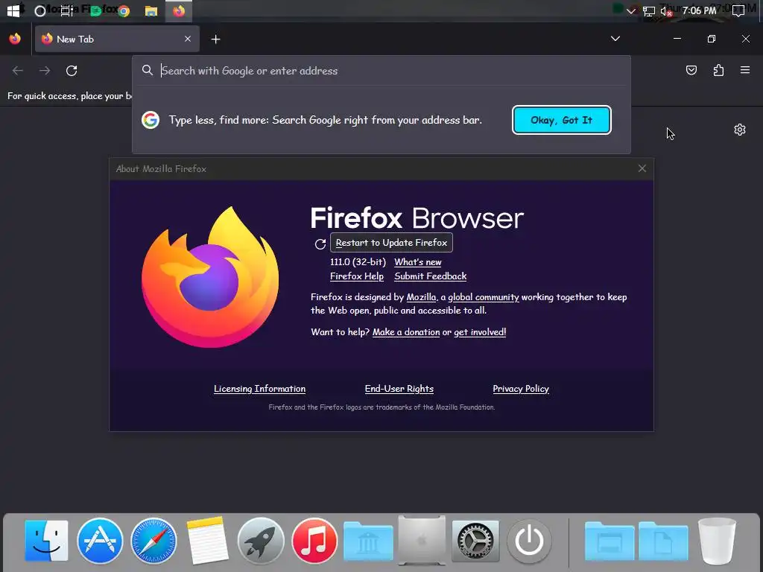763x572 pixels.
Task: Open End-User Rights link
Action: click(399, 389)
